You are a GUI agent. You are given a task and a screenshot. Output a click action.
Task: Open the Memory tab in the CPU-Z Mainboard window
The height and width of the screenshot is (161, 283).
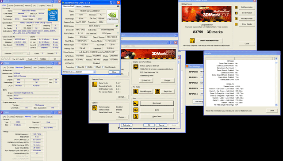click(28, 68)
